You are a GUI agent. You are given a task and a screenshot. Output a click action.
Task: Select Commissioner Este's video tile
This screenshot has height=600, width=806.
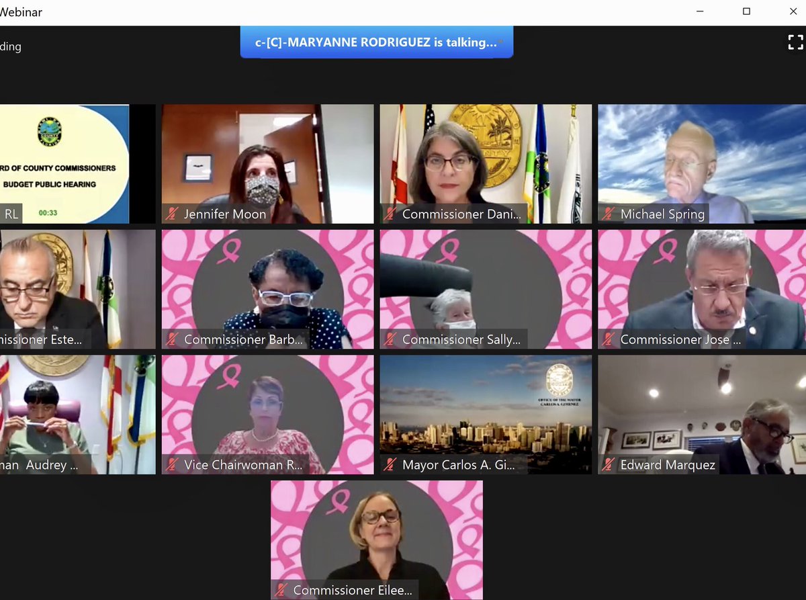[77, 290]
